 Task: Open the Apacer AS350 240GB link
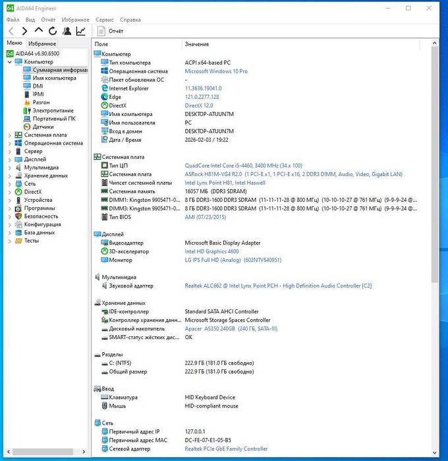[231, 328]
